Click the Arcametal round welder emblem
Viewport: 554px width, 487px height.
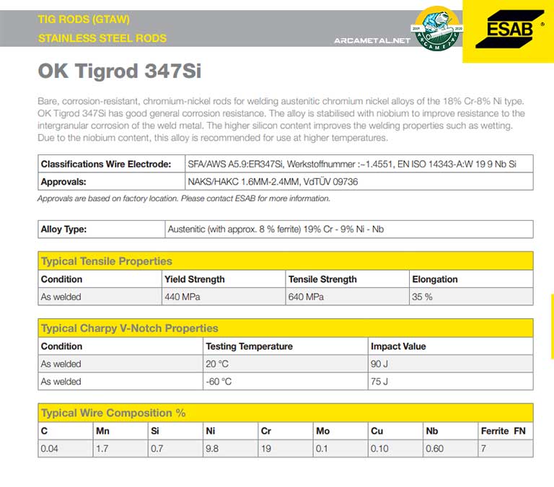[437, 29]
